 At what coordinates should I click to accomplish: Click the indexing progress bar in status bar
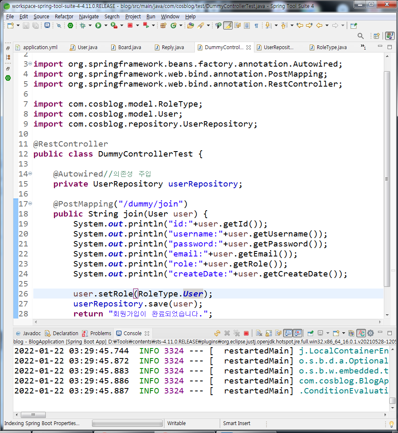tap(127, 423)
